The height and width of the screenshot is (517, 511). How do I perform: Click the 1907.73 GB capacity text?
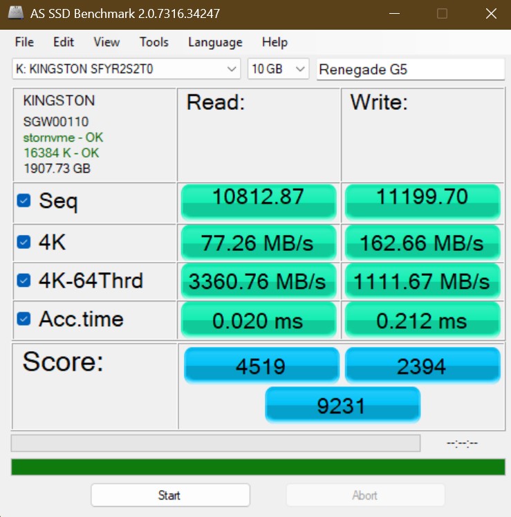[57, 169]
